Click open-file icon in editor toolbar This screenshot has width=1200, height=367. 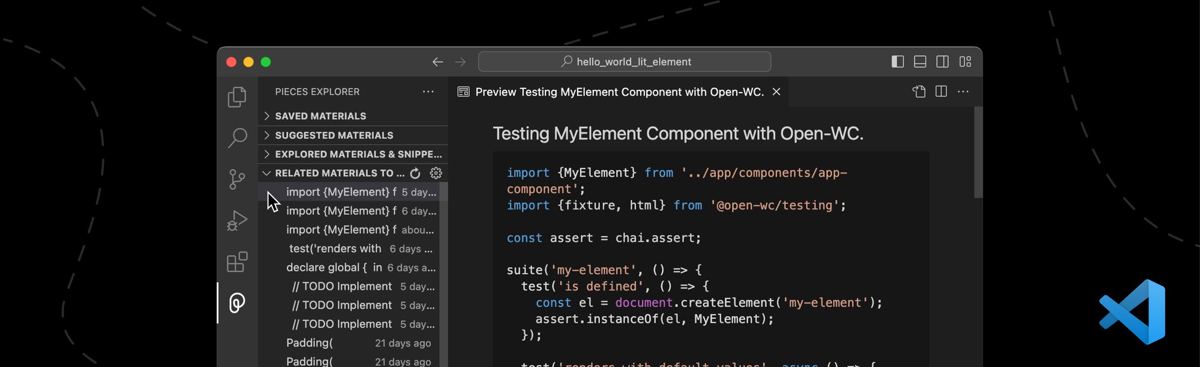tap(919, 92)
